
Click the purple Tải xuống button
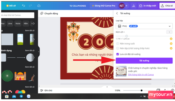click(x=144, y=61)
